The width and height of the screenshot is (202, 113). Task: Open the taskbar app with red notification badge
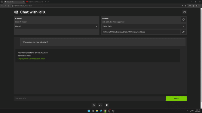[x=109, y=111]
